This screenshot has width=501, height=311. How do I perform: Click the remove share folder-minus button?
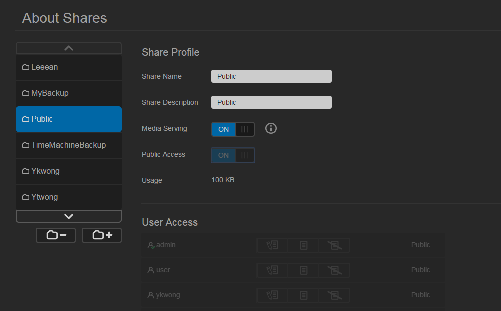click(x=56, y=235)
